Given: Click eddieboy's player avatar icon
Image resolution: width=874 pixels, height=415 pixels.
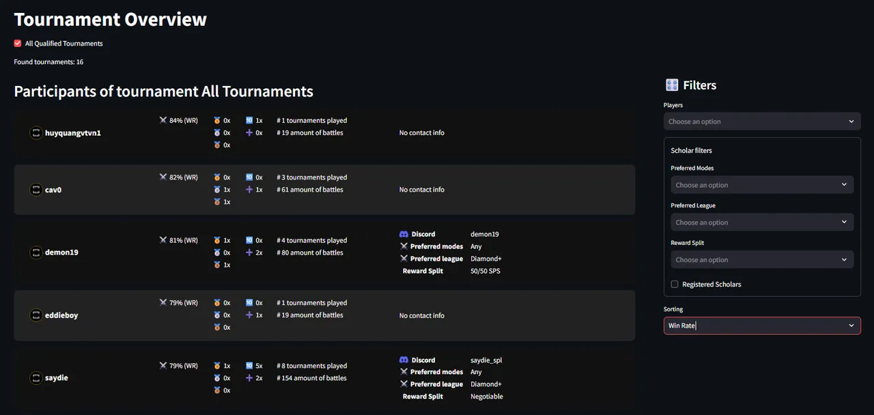Looking at the screenshot, I should (36, 315).
